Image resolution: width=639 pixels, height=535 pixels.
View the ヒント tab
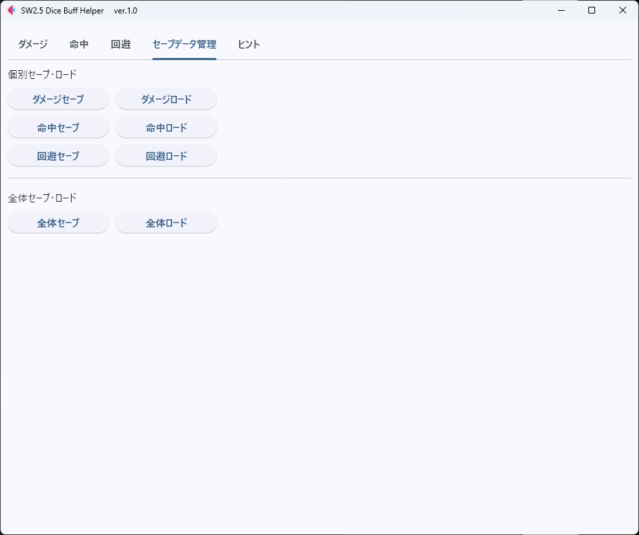click(x=248, y=44)
